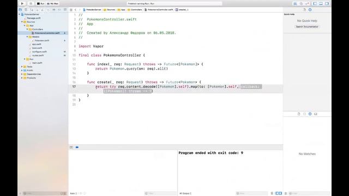This screenshot has width=349, height=196.
Task: Expand the Public folder
Action: pyautogui.click(x=22, y=70)
